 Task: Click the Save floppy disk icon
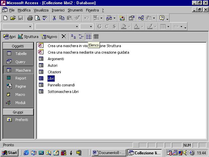coord(21,18)
